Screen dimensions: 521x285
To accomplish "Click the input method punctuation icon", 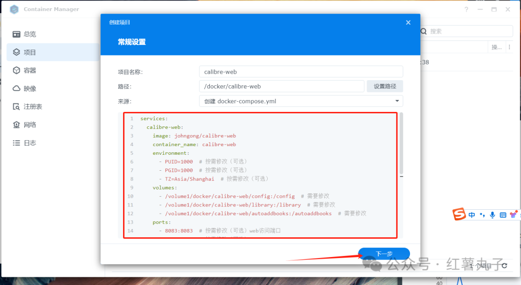I will [x=482, y=215].
